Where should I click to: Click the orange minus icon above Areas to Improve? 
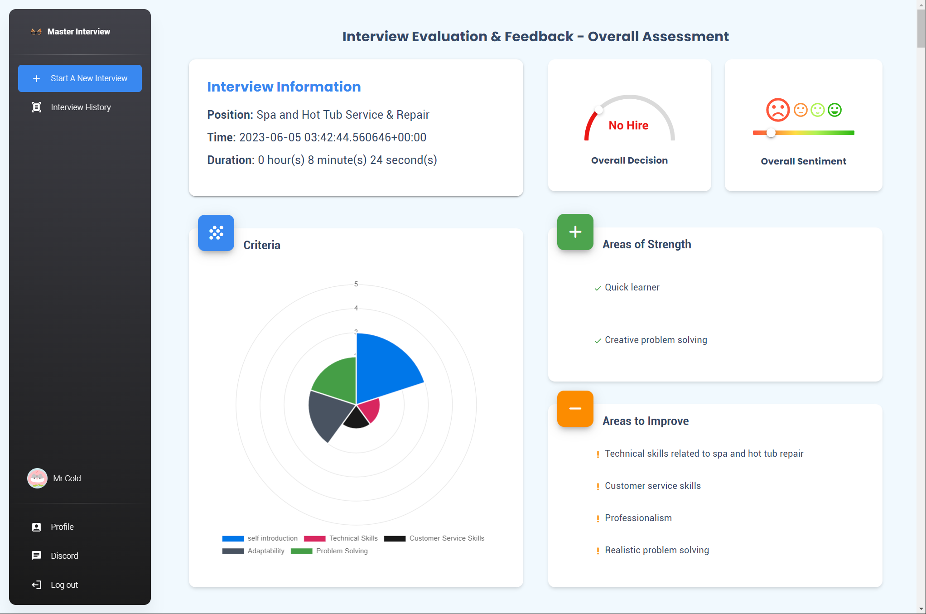574,408
